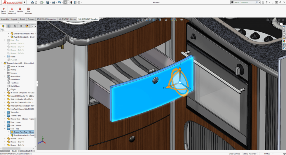Open the New document dropdown arrow
The height and width of the screenshot is (155, 286).
click(x=39, y=2)
